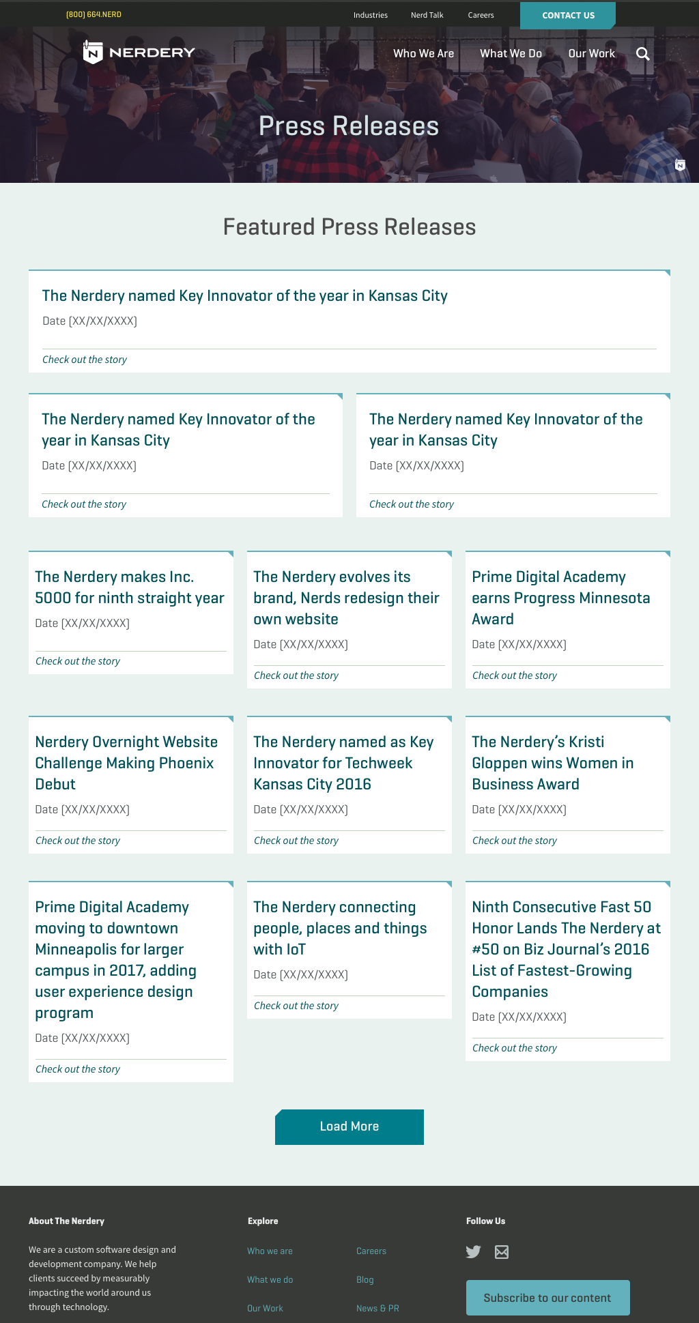Check out the story for Fast 50 release
699x1323 pixels.
point(515,1048)
